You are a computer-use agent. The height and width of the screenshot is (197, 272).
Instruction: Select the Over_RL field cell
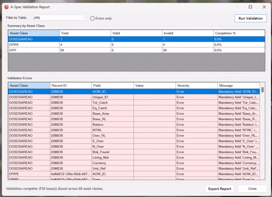[x=113, y=136]
